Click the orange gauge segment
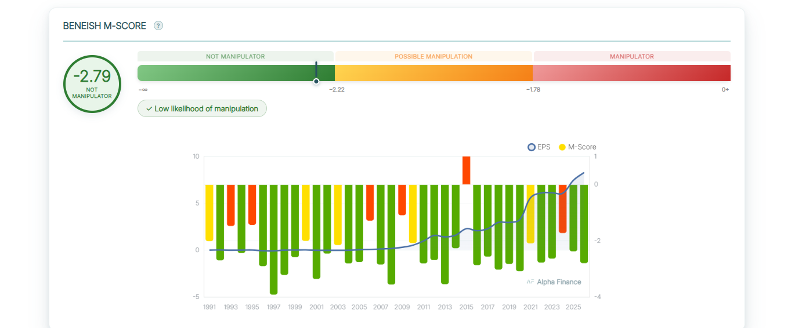The width and height of the screenshot is (795, 328). (434, 73)
